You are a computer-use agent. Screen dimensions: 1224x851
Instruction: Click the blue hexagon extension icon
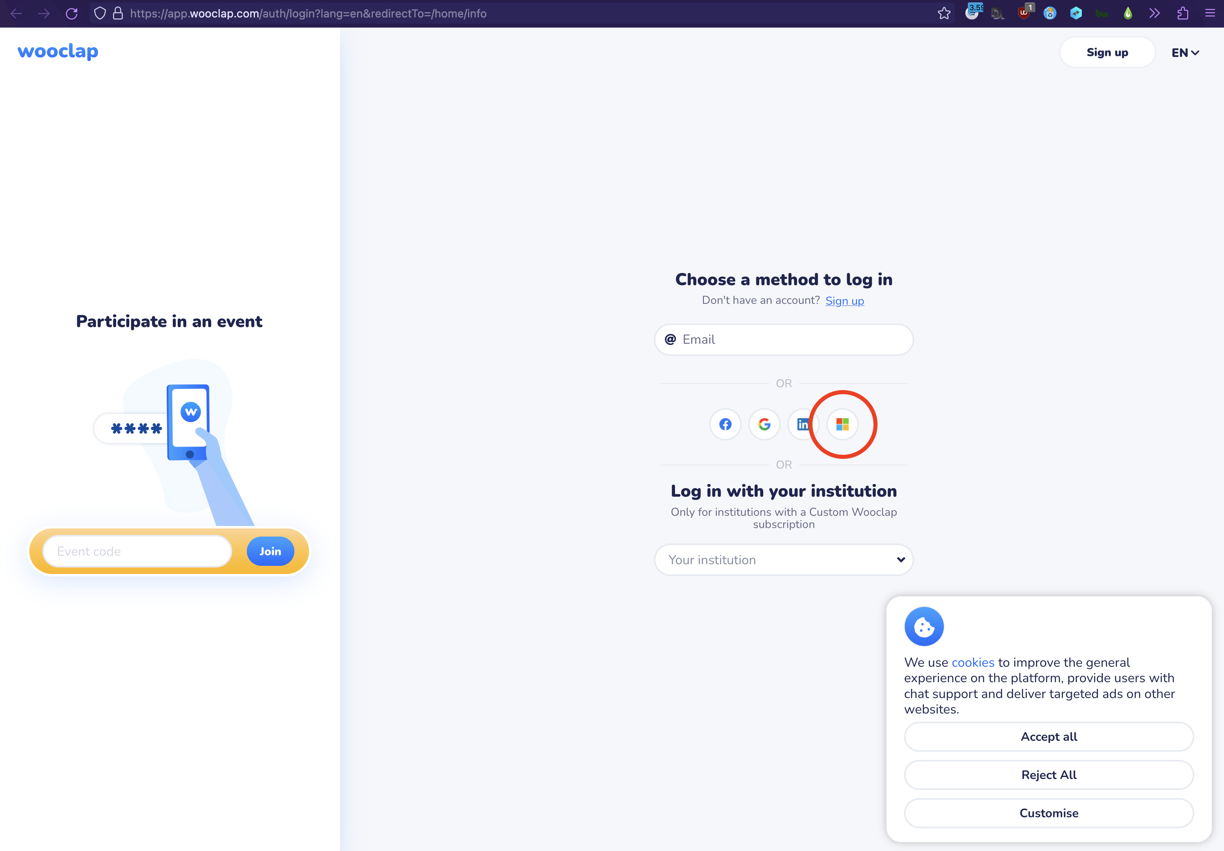(x=1075, y=13)
